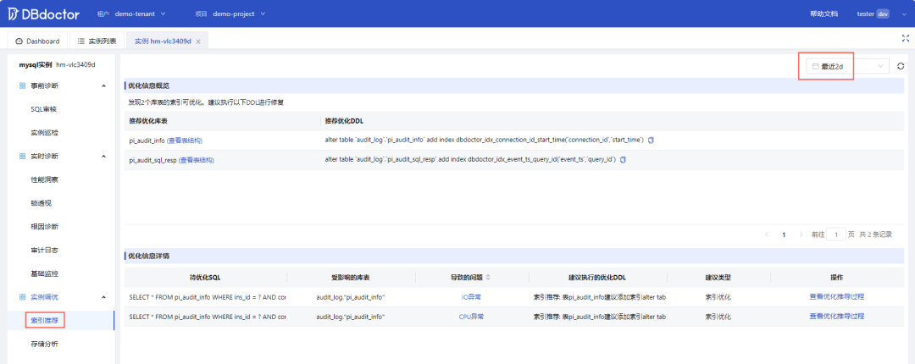Click the 建议类型 column header
The image size is (915, 364).
click(x=718, y=277)
